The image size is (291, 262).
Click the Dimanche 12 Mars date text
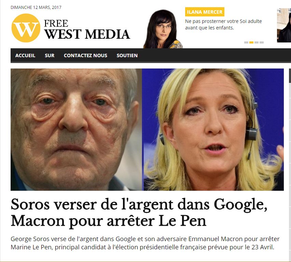(x=36, y=8)
